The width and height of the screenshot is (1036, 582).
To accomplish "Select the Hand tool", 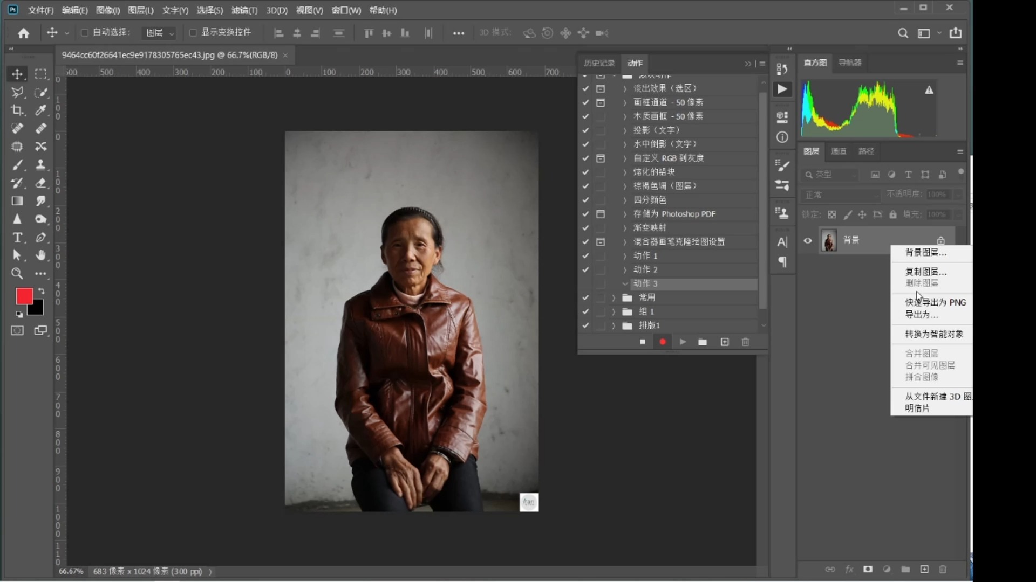I will [x=41, y=255].
